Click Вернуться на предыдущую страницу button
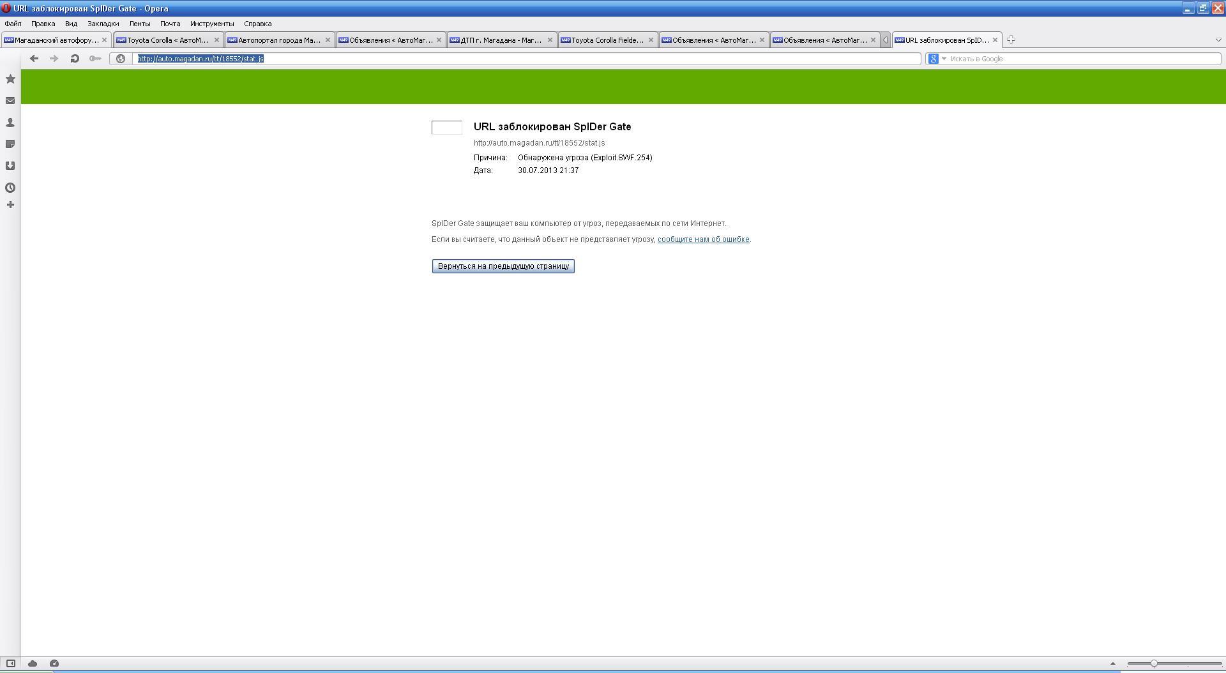 pyautogui.click(x=503, y=266)
